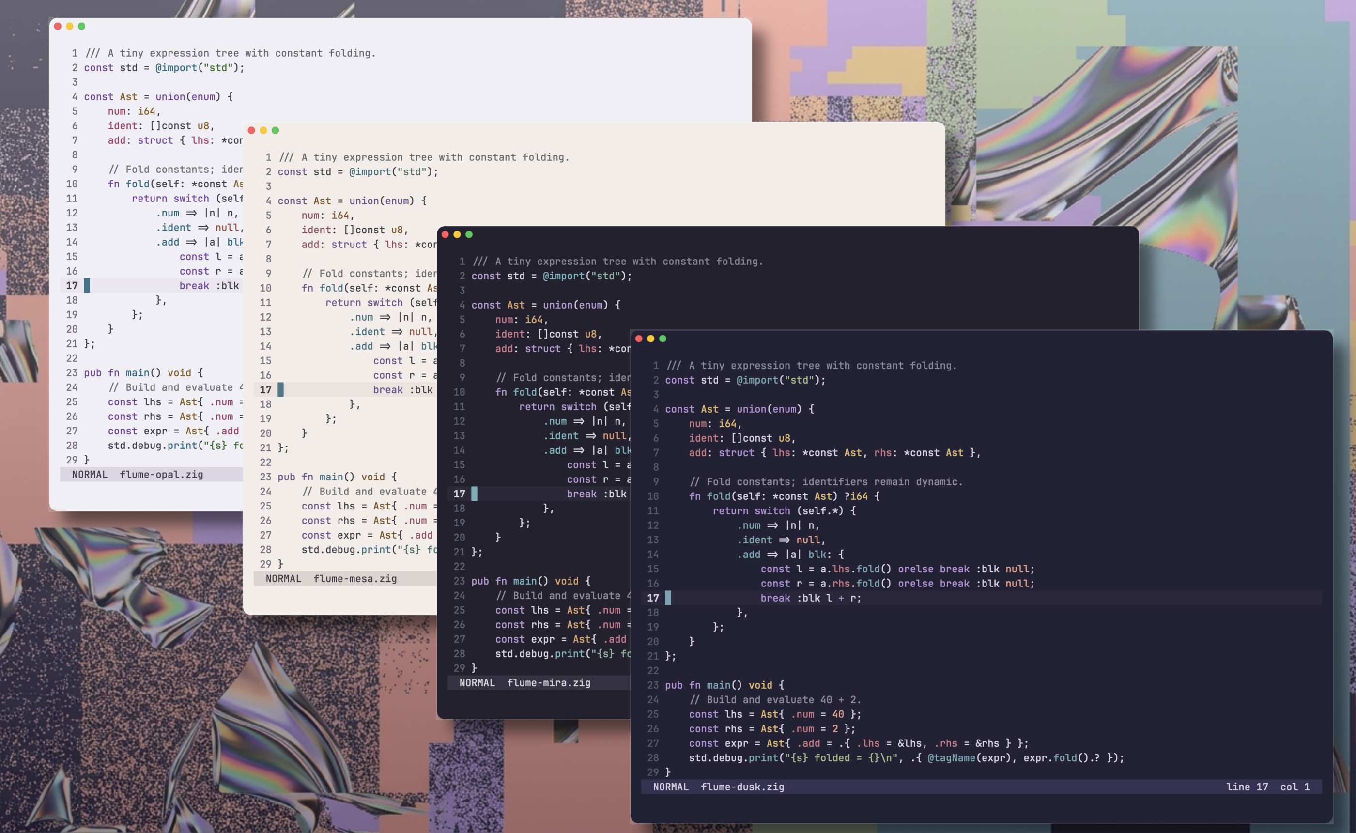1356x833 pixels.
Task: Click the doc comment on line 1 of flume-mira.zig
Action: pyautogui.click(x=618, y=262)
